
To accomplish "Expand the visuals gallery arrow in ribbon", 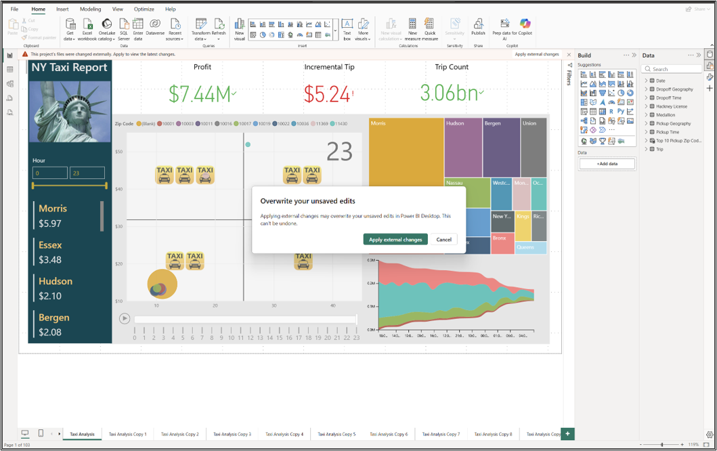I will [x=336, y=30].
